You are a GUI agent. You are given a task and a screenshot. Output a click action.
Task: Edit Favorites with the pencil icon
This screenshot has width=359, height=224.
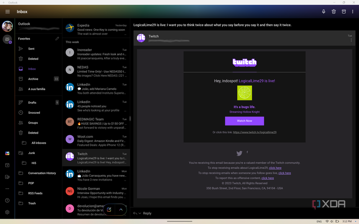point(57,39)
